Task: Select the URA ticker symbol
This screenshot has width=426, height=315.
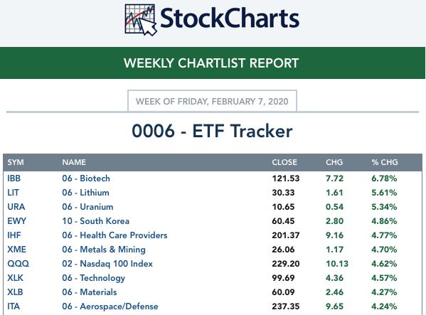Action: tap(16, 207)
